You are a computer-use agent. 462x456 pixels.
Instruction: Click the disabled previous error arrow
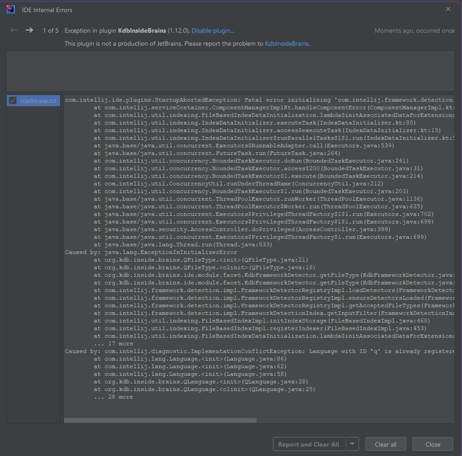[13, 30]
